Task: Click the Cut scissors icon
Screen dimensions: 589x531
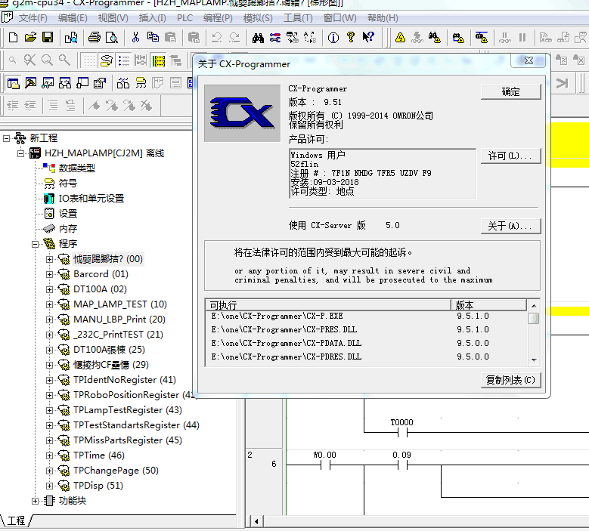Action: [x=135, y=37]
